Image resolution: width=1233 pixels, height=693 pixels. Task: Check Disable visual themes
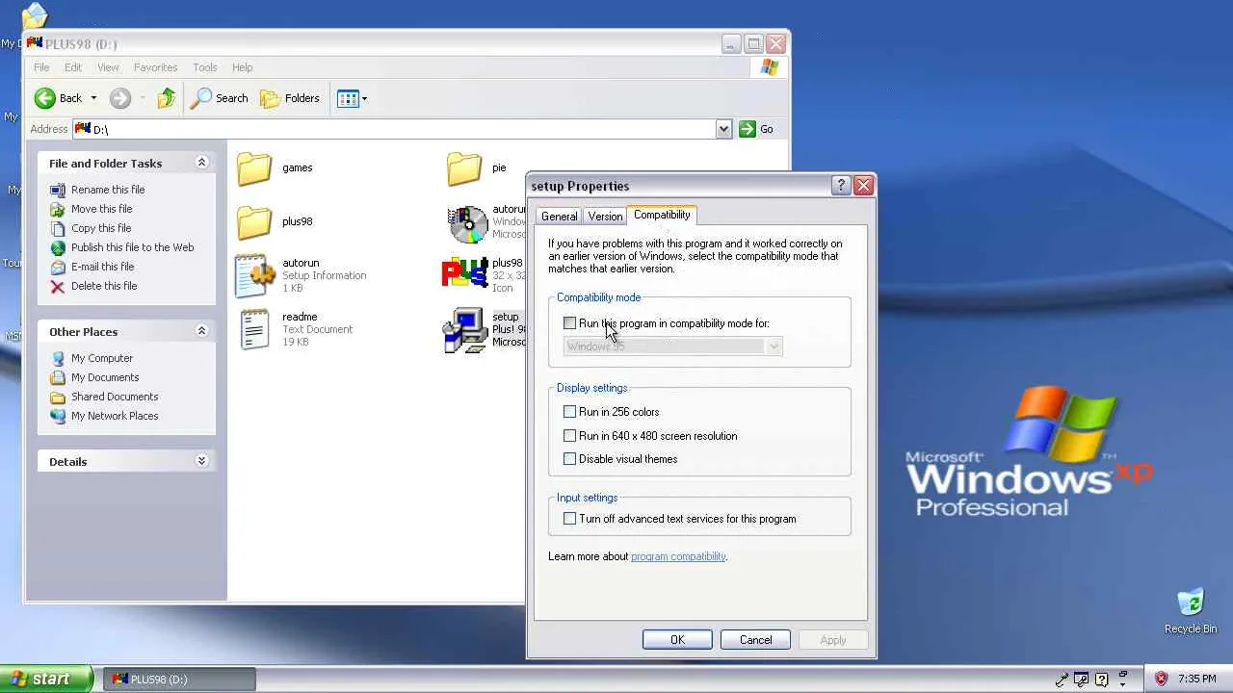pos(570,459)
